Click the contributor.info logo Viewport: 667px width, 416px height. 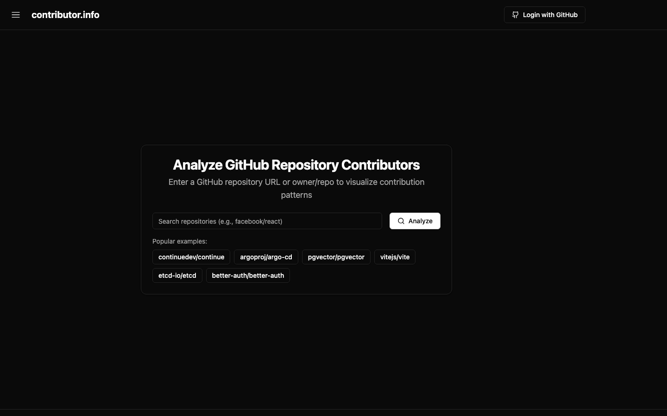point(65,15)
